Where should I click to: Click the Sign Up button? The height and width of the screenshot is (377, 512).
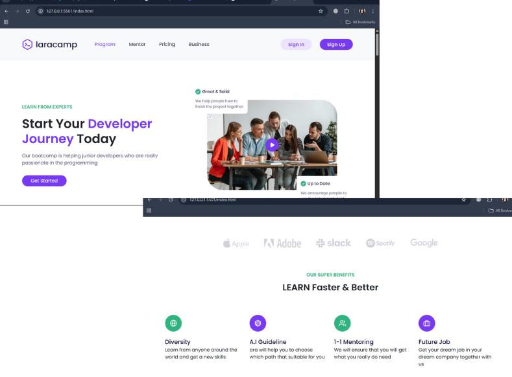point(336,44)
